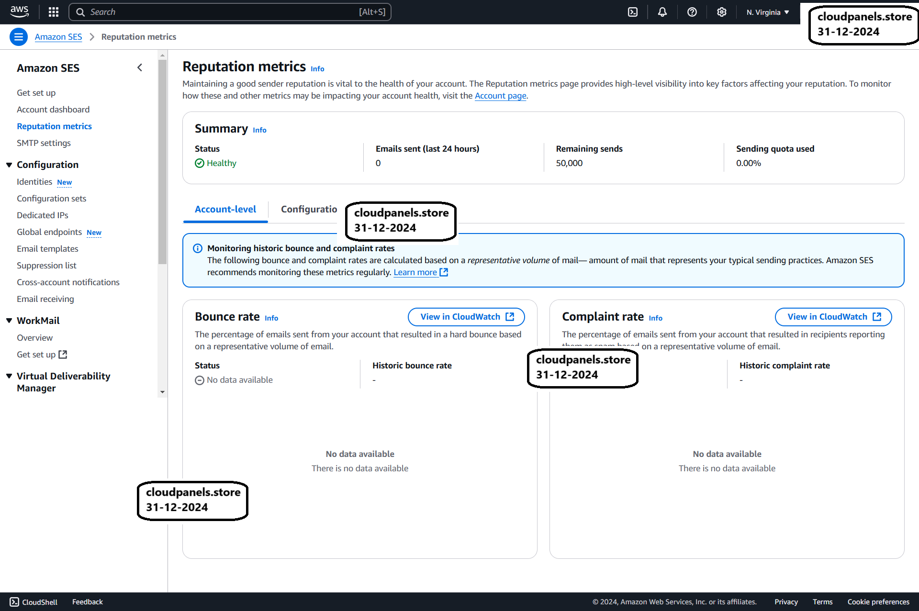Click the Healthy status check icon

click(x=200, y=163)
